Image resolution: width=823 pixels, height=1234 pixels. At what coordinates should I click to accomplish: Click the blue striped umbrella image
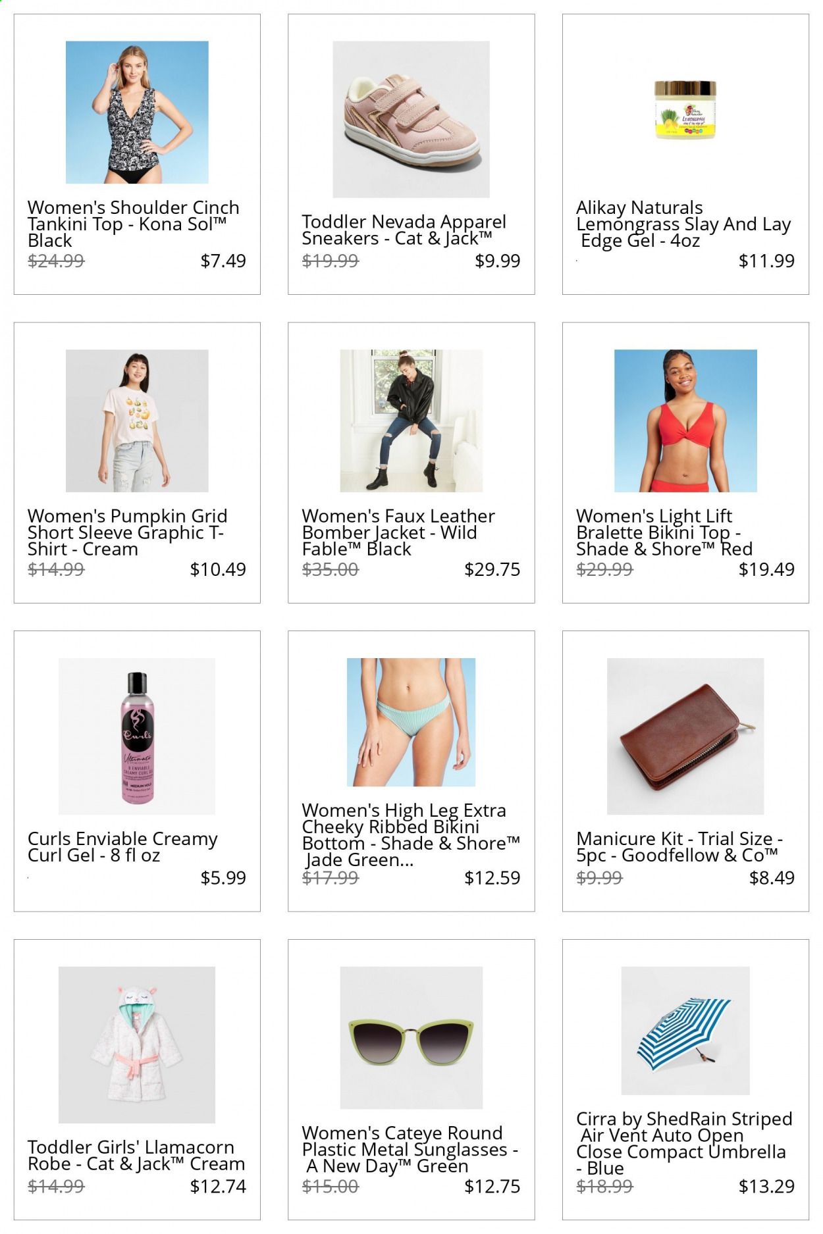[685, 1031]
